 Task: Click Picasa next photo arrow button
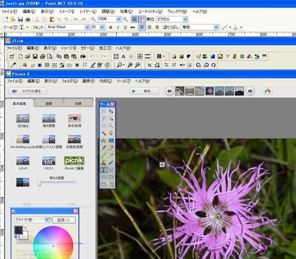[x=250, y=91]
